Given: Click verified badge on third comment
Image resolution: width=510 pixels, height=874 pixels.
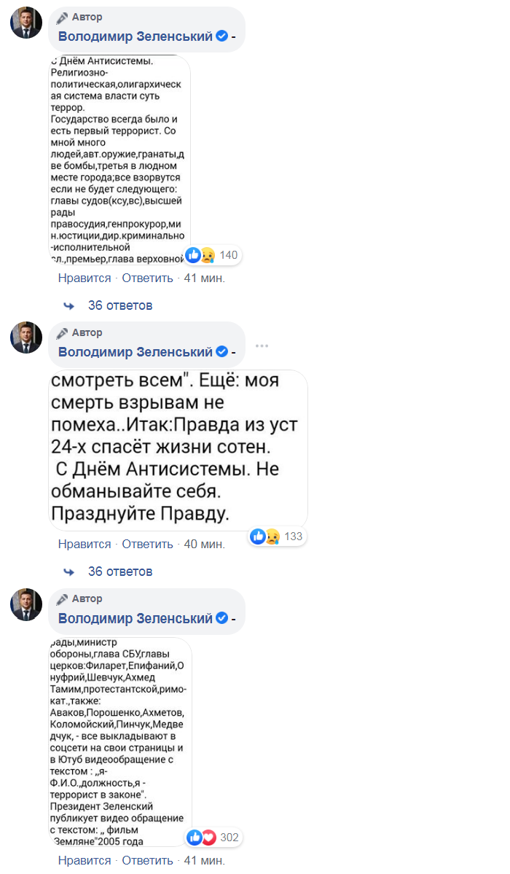Looking at the screenshot, I should tap(222, 618).
